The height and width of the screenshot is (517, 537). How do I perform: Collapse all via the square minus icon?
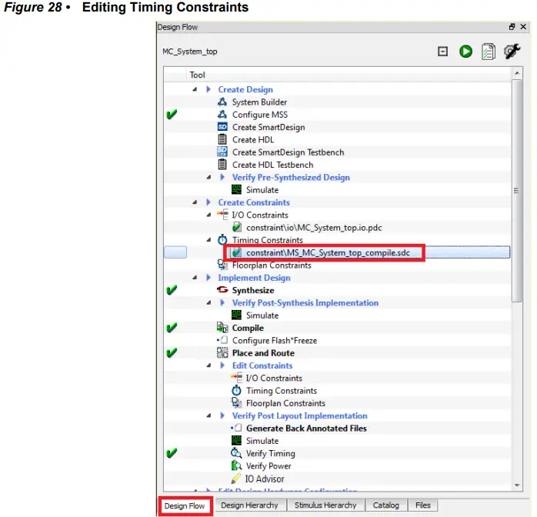coord(442,52)
